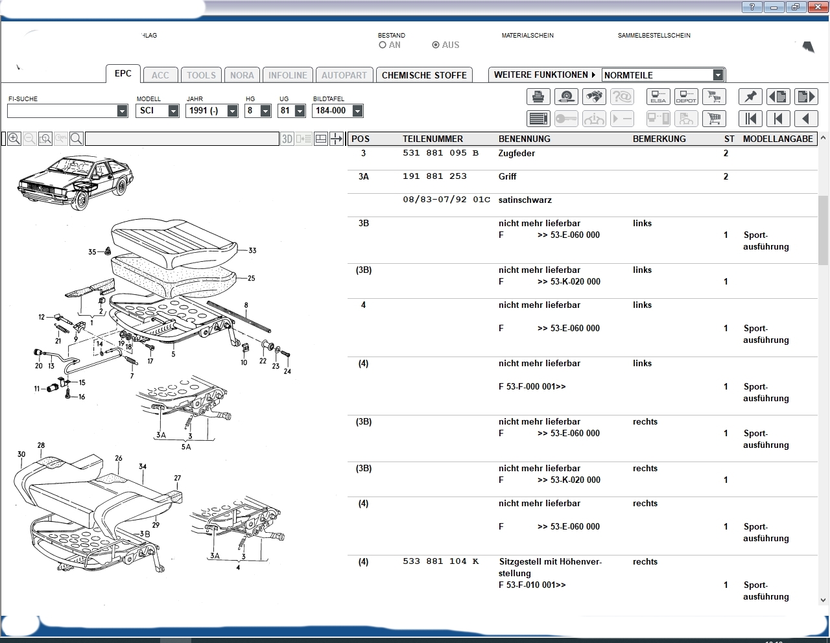Select the Bestand AUS radio button
Image resolution: width=830 pixels, height=643 pixels.
click(436, 45)
